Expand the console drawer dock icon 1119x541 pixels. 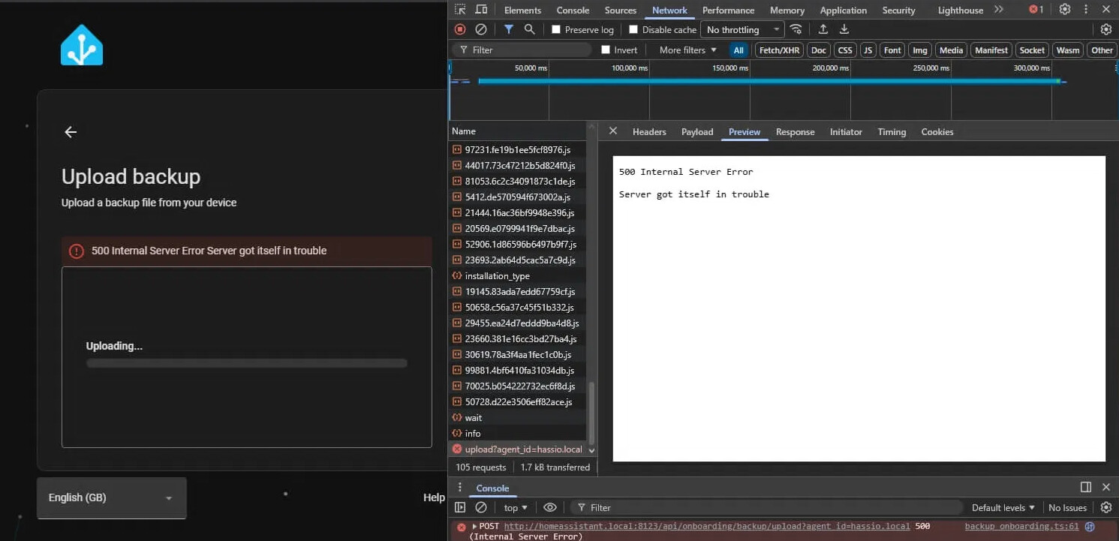1085,487
